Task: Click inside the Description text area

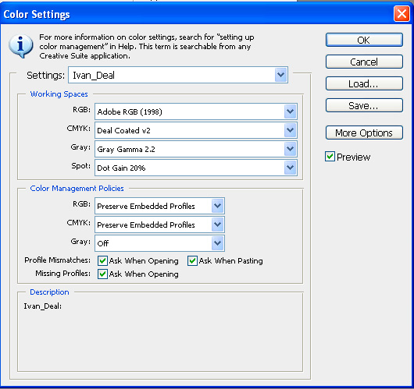Action: pyautogui.click(x=160, y=334)
